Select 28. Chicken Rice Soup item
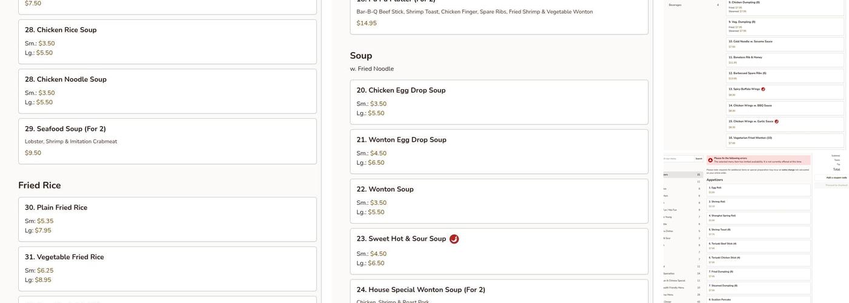849x303 pixels. pos(167,42)
